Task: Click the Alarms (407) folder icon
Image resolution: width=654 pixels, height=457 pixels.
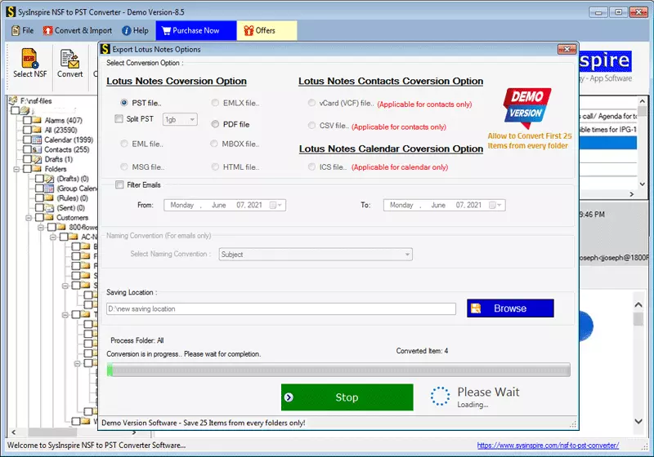Action: (x=37, y=120)
